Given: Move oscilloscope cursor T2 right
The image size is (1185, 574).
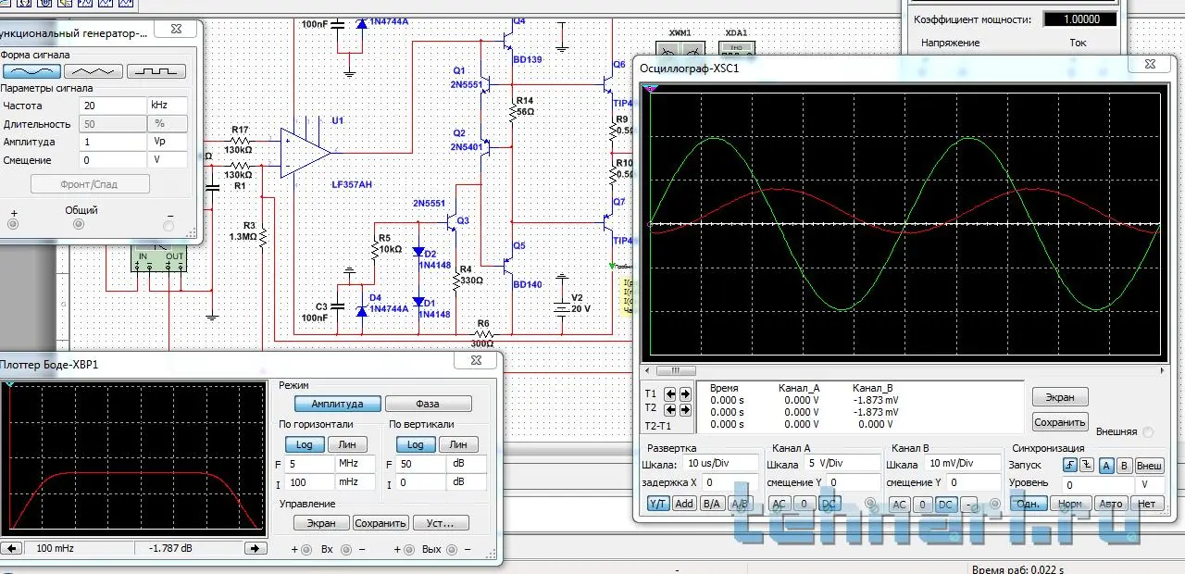Looking at the screenshot, I should 685,408.
